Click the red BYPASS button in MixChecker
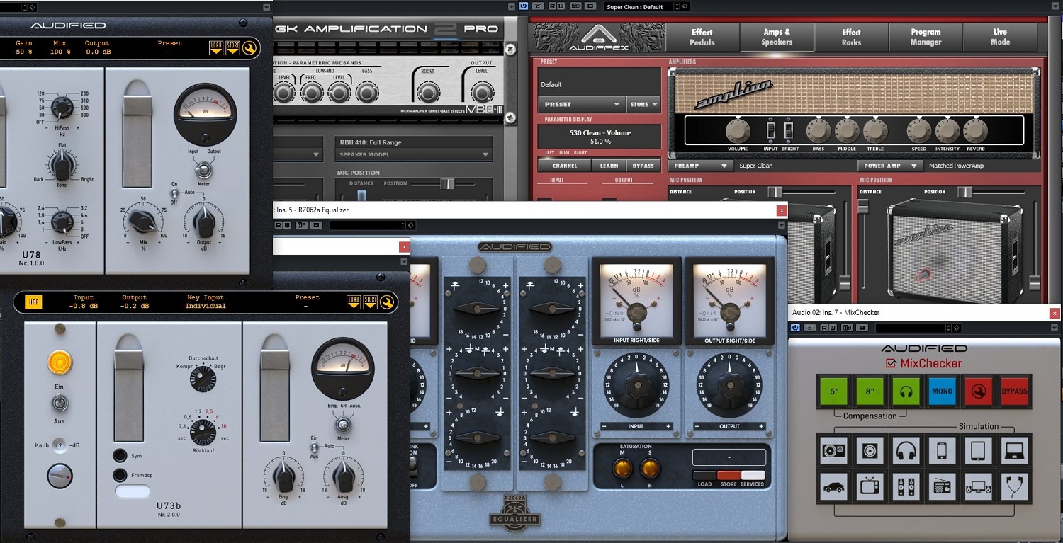Viewport: 1063px width, 543px height. [1013, 391]
